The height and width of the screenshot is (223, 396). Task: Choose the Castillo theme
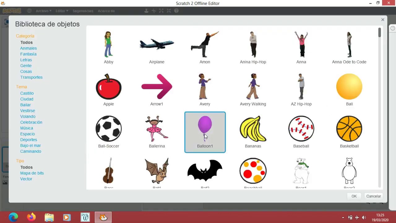tap(27, 93)
